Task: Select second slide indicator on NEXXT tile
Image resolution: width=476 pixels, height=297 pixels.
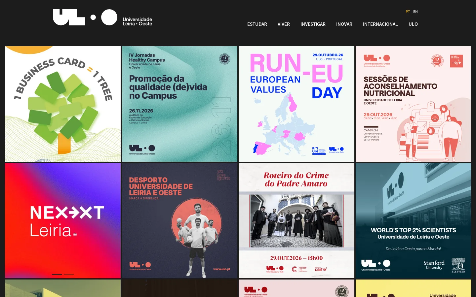Action: (x=69, y=274)
